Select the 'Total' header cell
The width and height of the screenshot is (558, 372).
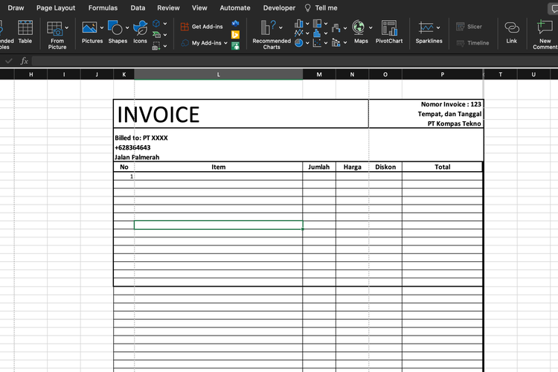click(x=443, y=167)
